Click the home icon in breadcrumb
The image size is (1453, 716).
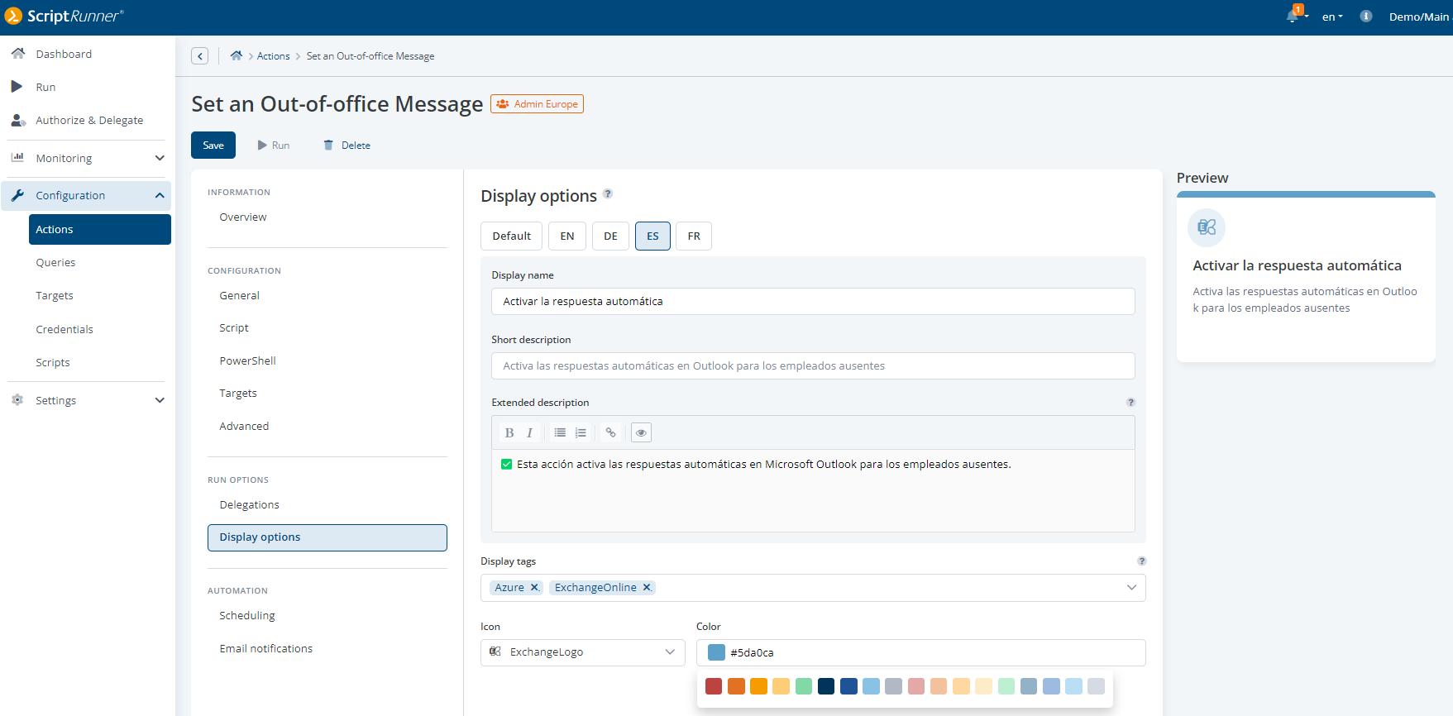[x=237, y=55]
